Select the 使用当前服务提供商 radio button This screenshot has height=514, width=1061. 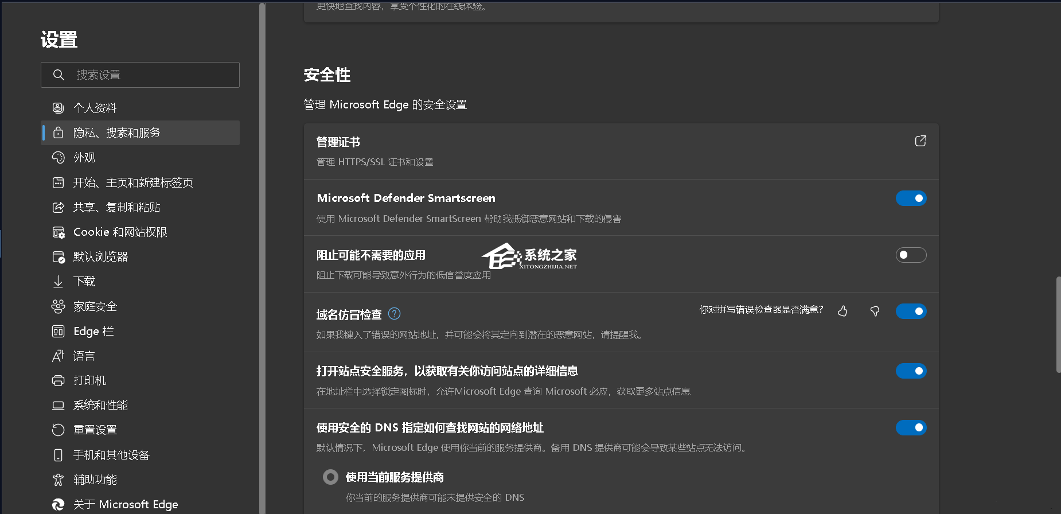click(x=330, y=477)
